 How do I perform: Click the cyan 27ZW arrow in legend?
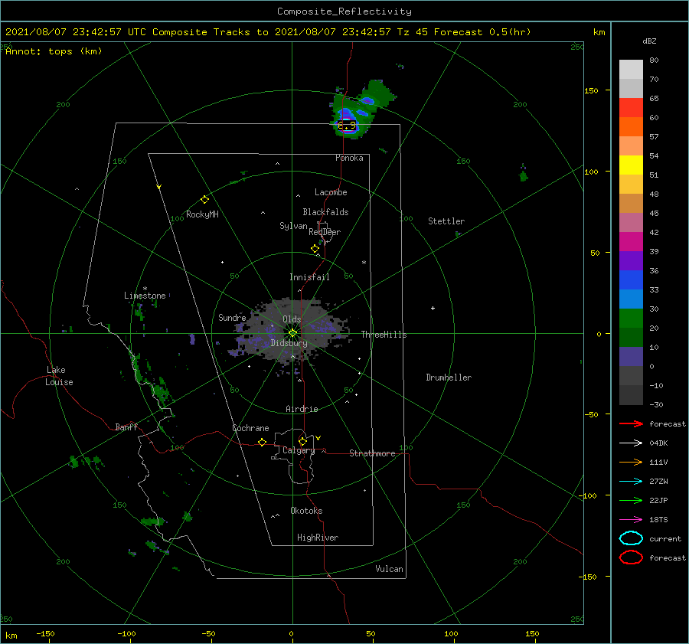[x=631, y=482]
